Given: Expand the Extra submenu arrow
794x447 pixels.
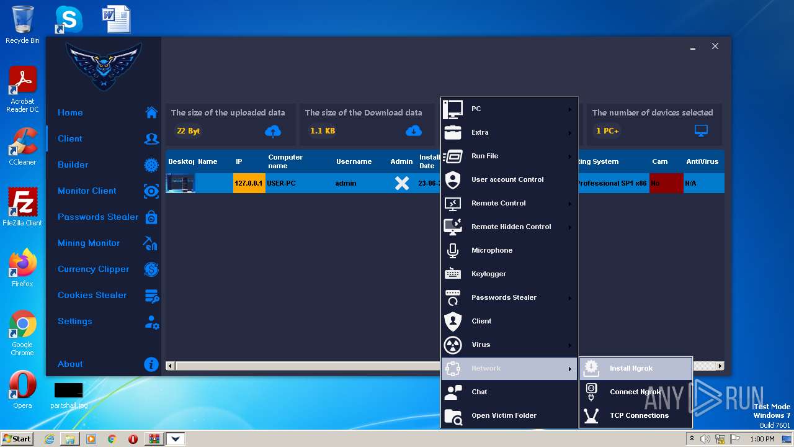Looking at the screenshot, I should click(569, 133).
